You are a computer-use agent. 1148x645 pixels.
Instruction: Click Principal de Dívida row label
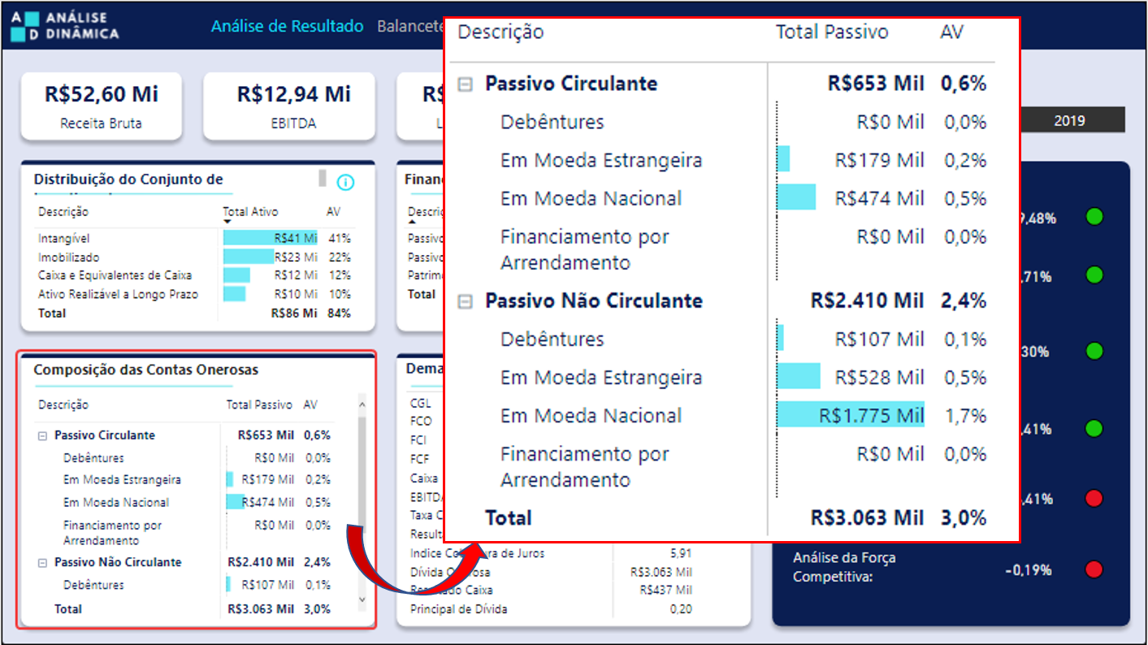(458, 609)
